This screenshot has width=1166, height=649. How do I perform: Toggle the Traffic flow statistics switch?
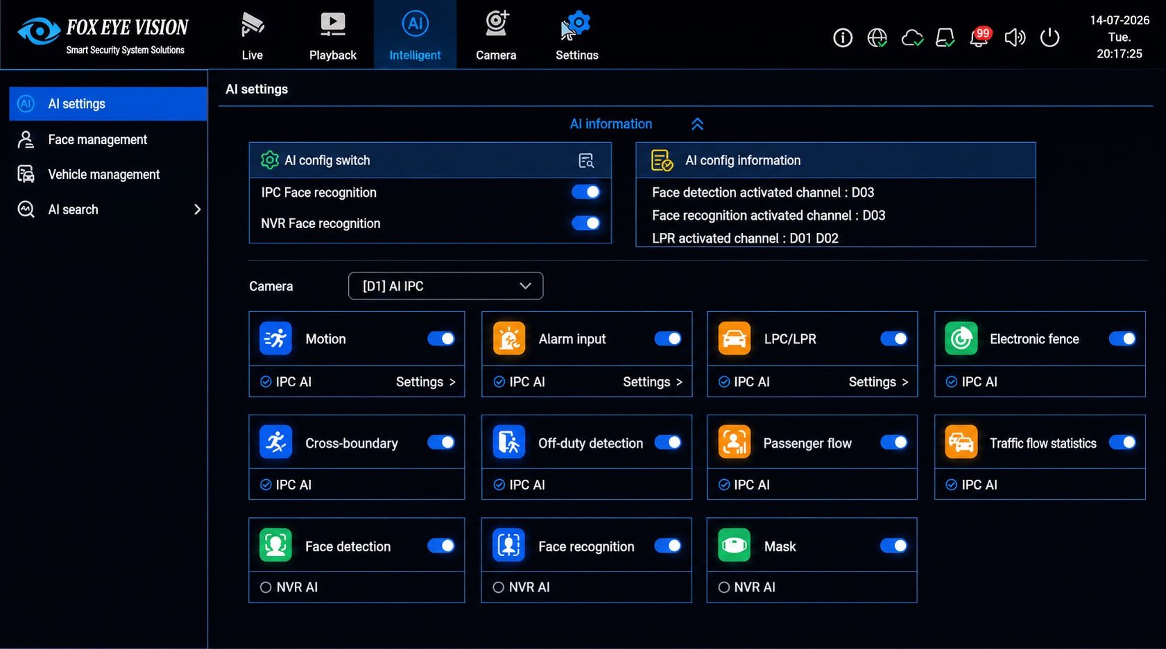click(1122, 442)
